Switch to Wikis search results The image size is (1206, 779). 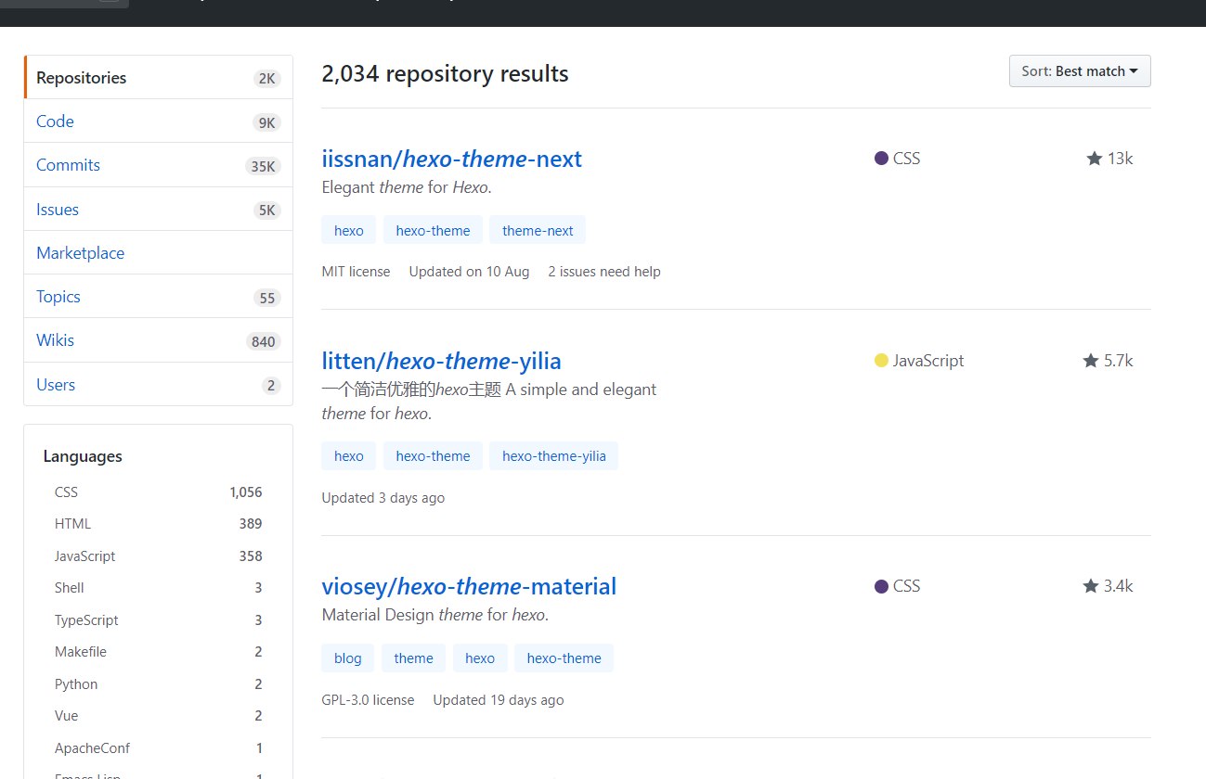(159, 340)
